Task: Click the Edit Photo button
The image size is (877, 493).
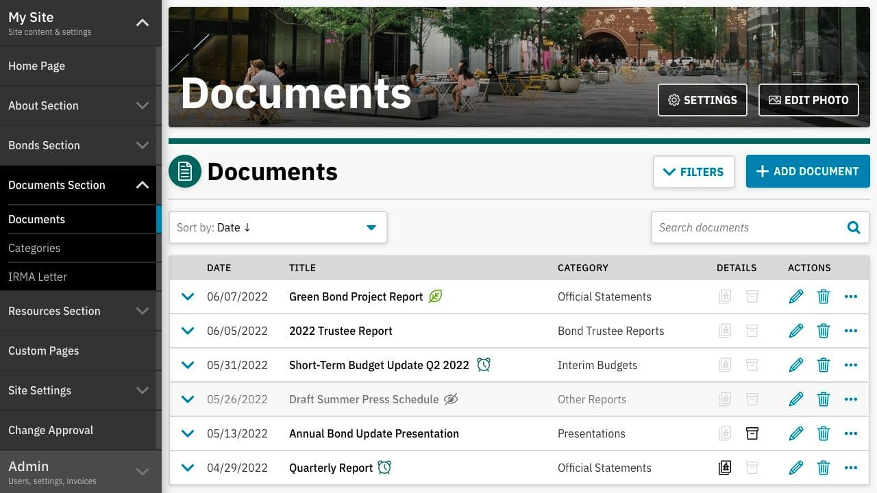Action: point(808,100)
